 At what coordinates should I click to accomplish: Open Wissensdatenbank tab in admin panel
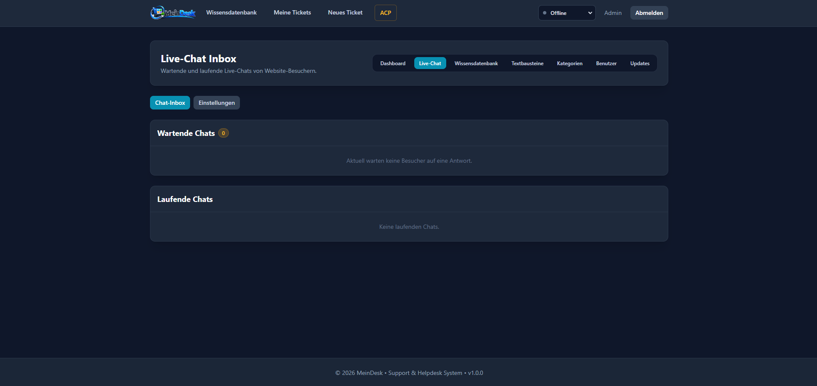point(476,63)
